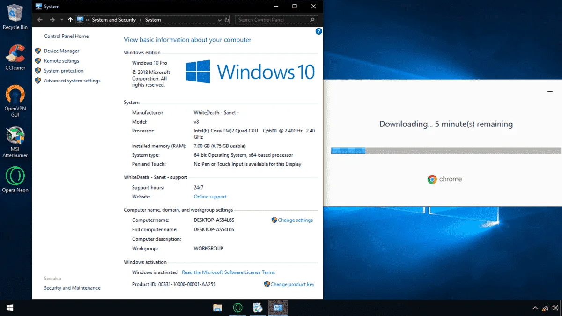Launch MSI Afterburner desktop shortcut
Viewport: 562px width, 316px height.
click(x=15, y=142)
